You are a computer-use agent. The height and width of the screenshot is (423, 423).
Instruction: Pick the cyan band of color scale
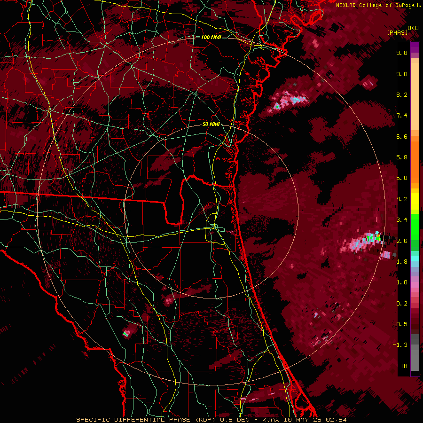point(415,258)
